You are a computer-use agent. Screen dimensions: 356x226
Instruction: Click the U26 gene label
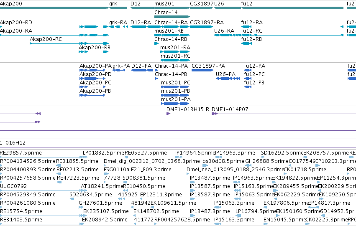point(219,4)
